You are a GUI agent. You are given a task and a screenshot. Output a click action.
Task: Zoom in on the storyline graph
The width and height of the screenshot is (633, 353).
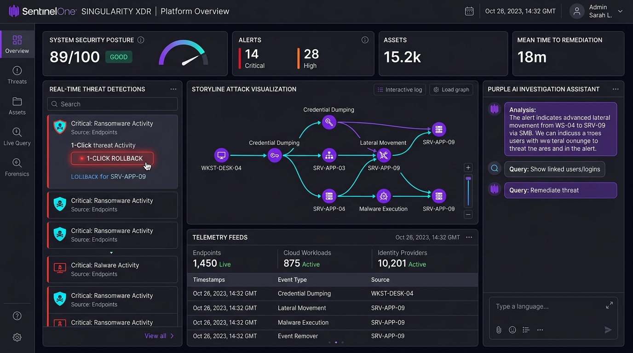468,168
